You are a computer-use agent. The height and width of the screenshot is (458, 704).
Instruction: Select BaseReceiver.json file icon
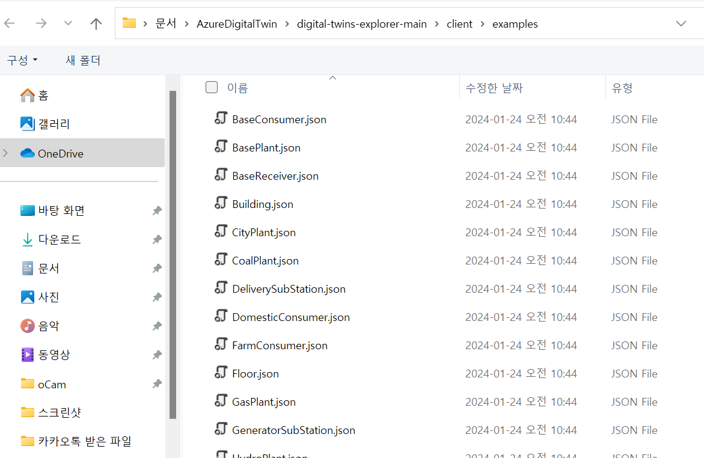tap(221, 175)
